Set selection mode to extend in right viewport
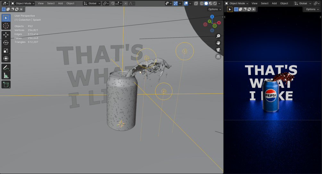This screenshot has height=174, width=322. pyautogui.click(x=241, y=9)
